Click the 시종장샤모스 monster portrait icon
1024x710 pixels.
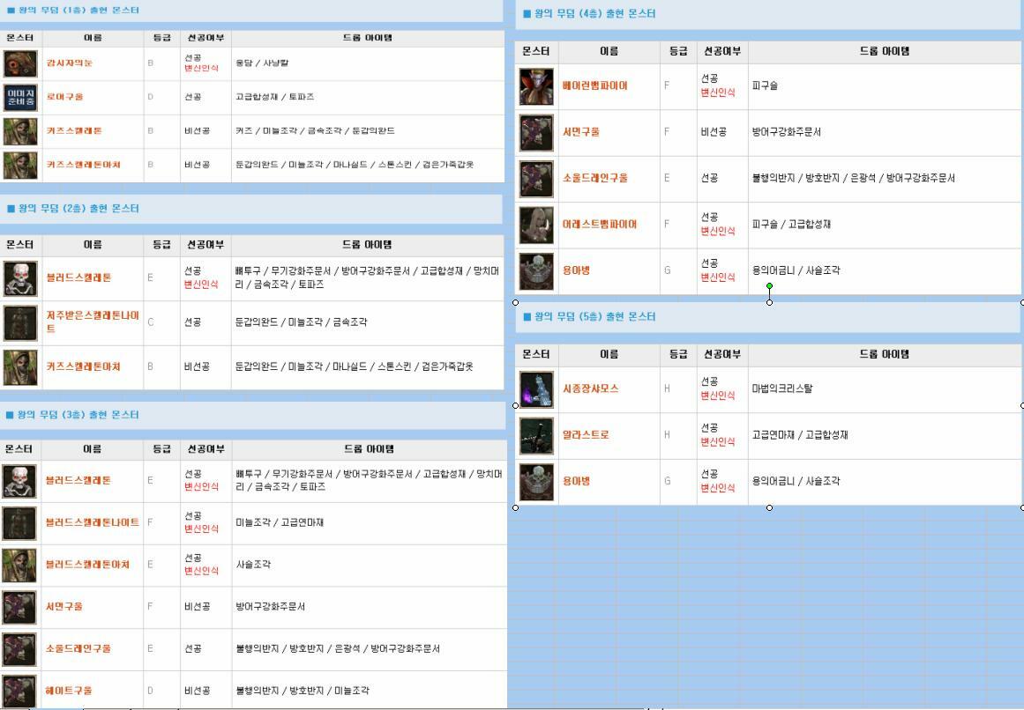pos(536,389)
